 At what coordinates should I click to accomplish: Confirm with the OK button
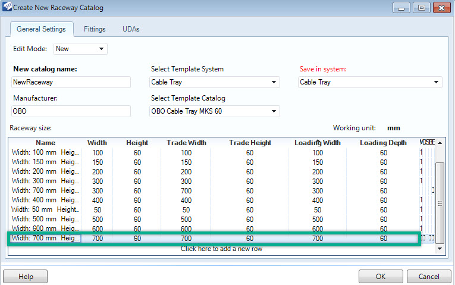(x=381, y=276)
